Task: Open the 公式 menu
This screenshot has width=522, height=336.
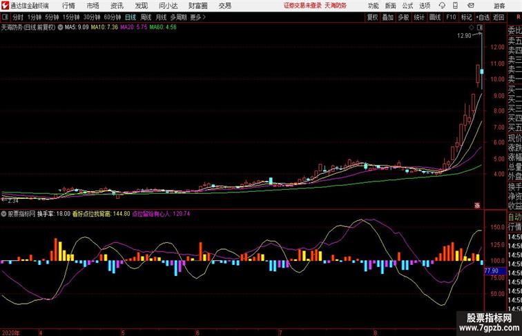Action: click(x=407, y=6)
